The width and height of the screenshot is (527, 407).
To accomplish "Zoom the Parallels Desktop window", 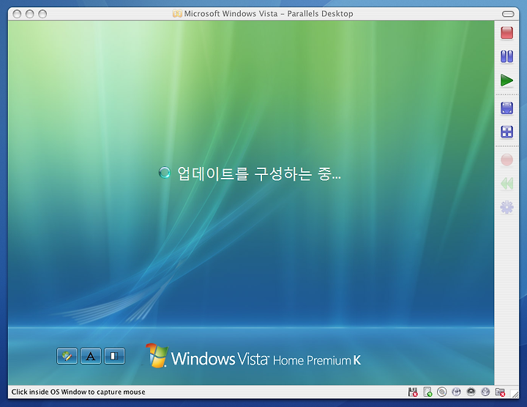I will 42,14.
